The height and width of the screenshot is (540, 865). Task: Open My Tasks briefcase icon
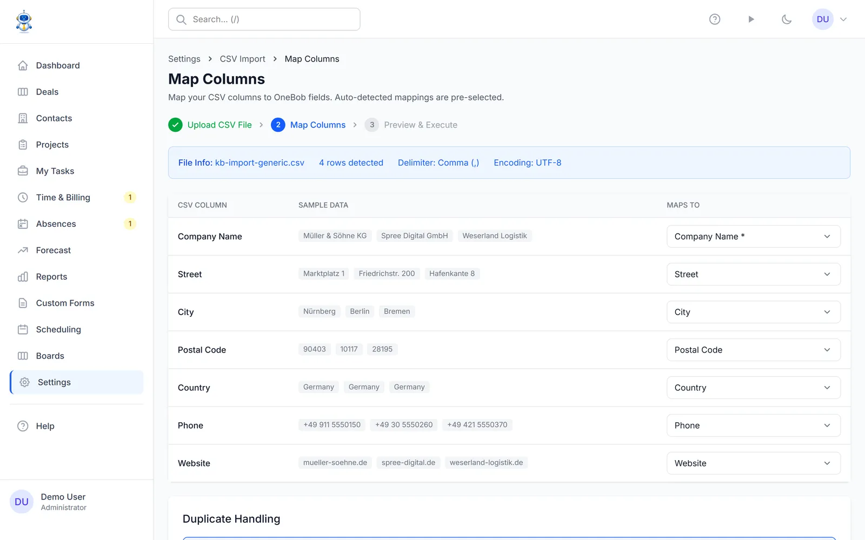pyautogui.click(x=23, y=171)
